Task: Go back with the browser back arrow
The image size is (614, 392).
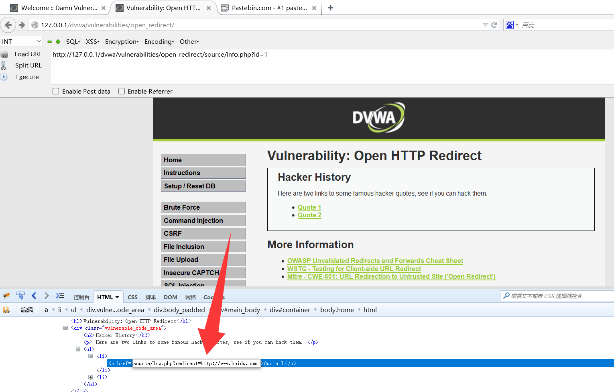Action: click(x=8, y=25)
